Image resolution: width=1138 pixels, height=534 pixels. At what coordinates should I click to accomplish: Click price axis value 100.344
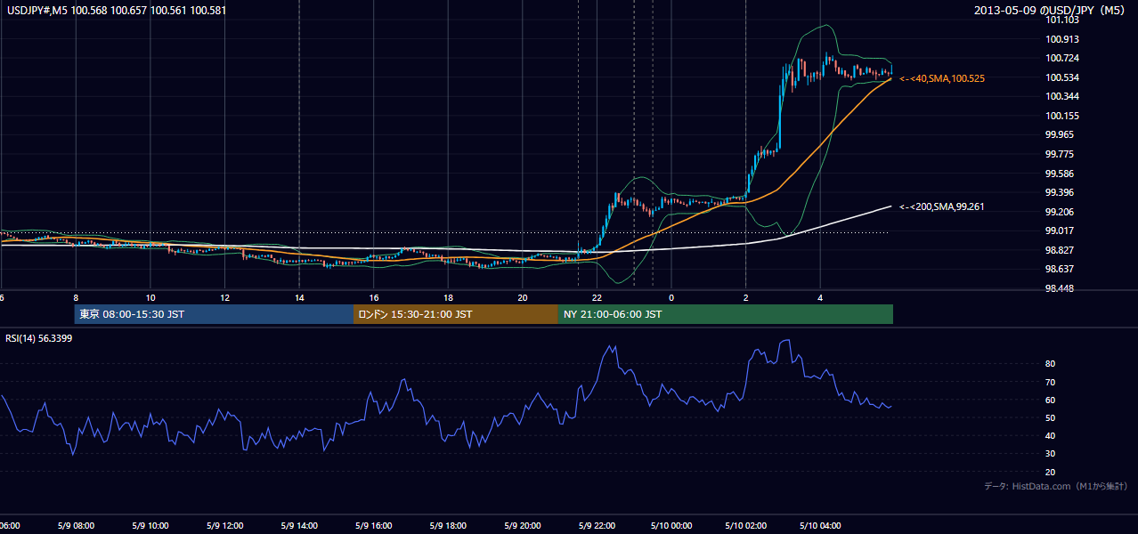click(1061, 96)
